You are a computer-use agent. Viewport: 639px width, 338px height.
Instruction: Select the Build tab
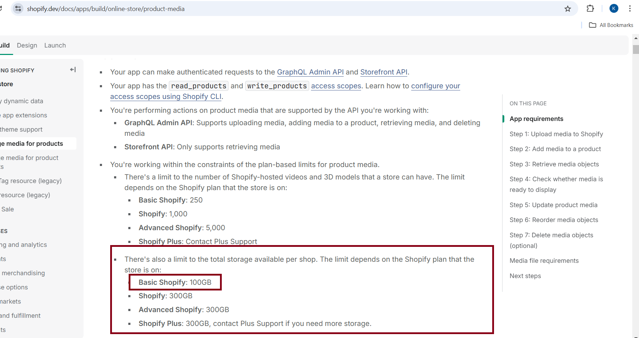[x=5, y=45]
